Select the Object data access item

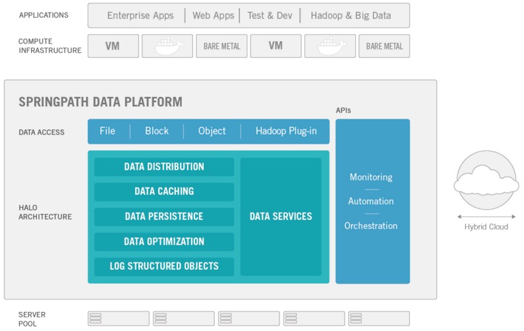click(212, 131)
